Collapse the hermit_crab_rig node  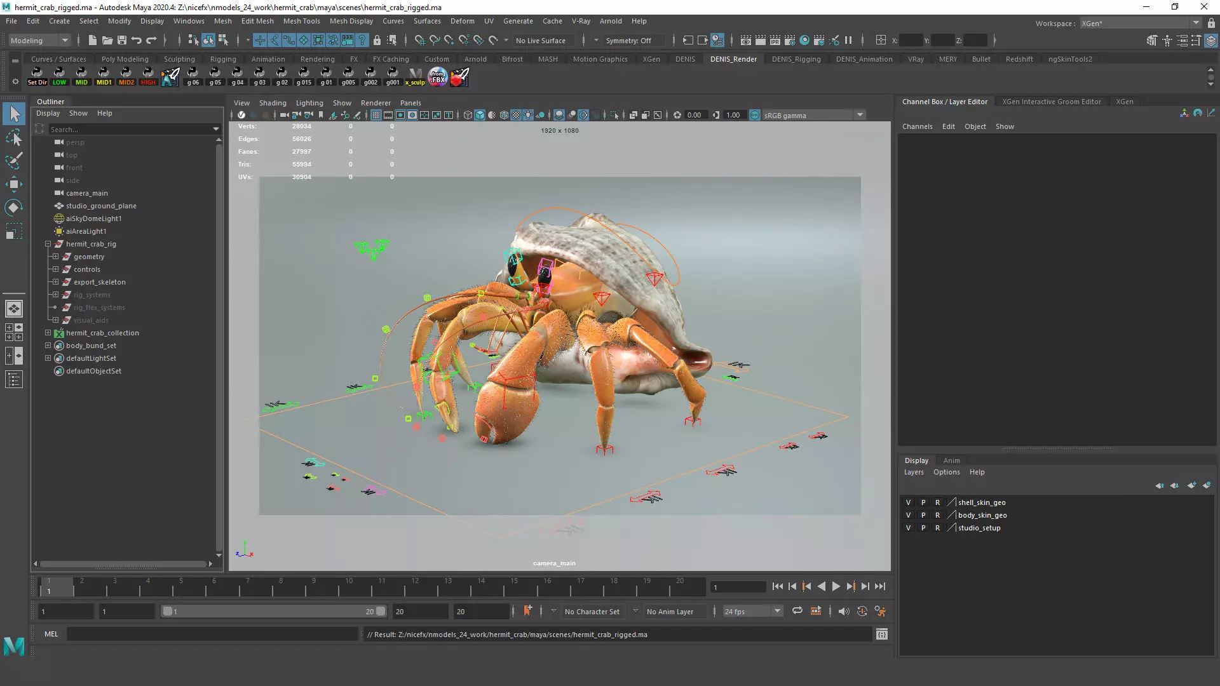click(x=48, y=244)
